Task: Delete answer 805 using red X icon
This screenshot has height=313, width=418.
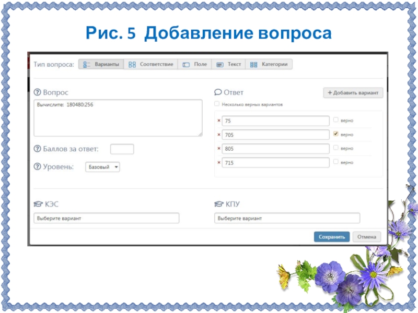Action: point(218,149)
